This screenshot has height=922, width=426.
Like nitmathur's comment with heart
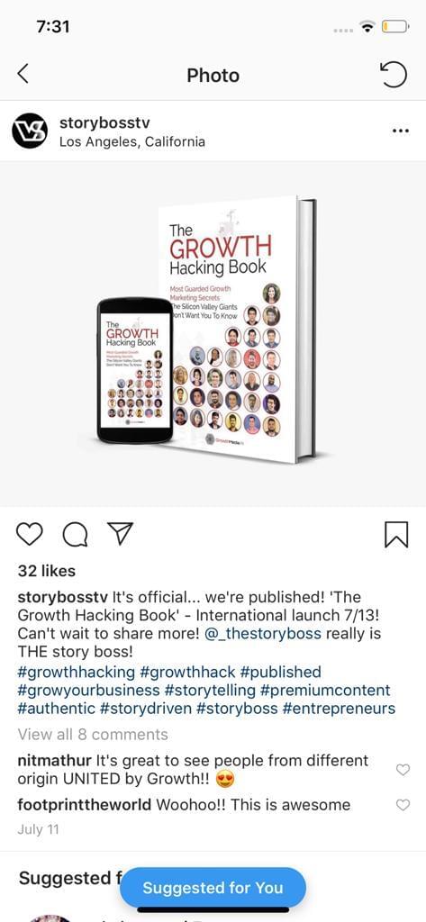pyautogui.click(x=403, y=770)
